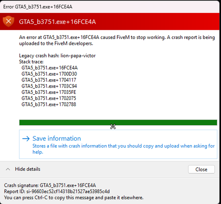Collapse details with the Hide details chevron
The height and width of the screenshot is (204, 221).
8,169
